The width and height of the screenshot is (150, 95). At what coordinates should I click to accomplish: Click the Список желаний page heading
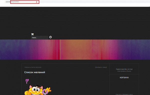(x=35, y=72)
